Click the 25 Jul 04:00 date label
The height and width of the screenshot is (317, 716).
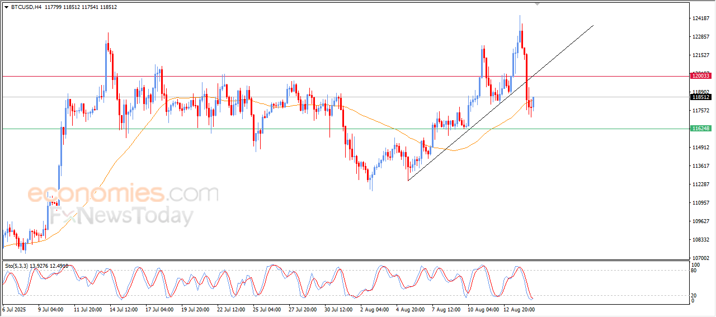click(x=267, y=309)
